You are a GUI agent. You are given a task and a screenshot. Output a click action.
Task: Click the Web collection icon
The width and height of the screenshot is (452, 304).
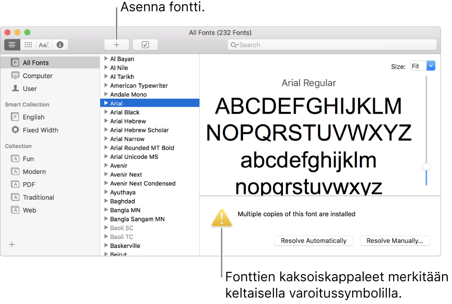pyautogui.click(x=15, y=210)
